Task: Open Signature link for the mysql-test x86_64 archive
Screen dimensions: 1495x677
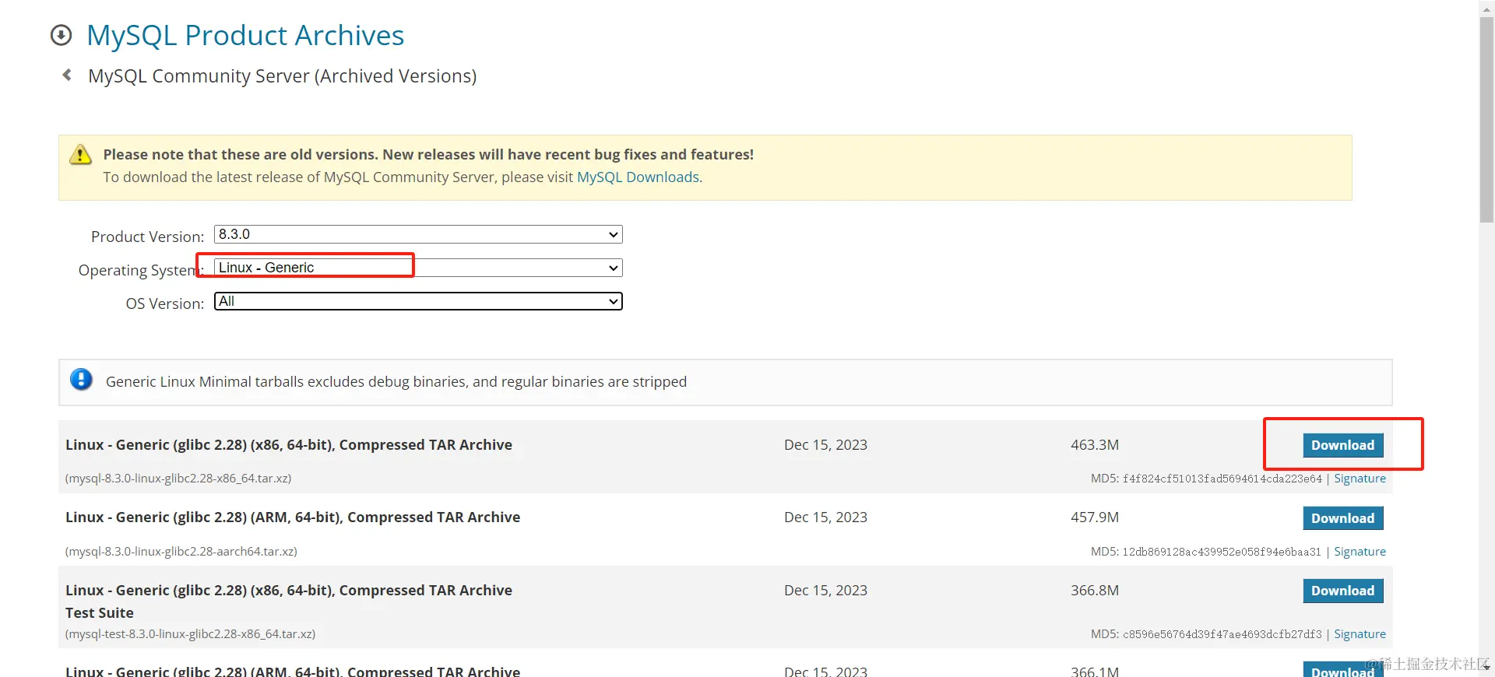Action: [x=1360, y=634]
